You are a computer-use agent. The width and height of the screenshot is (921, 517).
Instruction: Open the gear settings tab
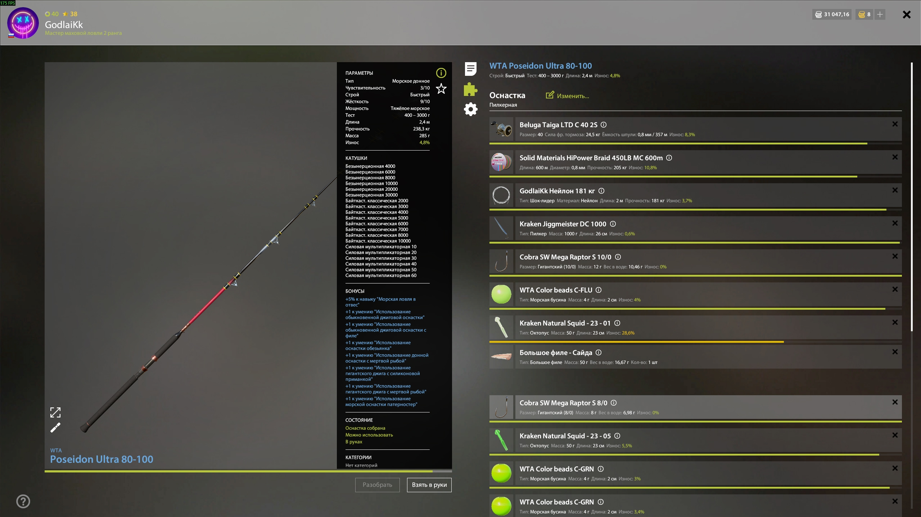point(470,109)
